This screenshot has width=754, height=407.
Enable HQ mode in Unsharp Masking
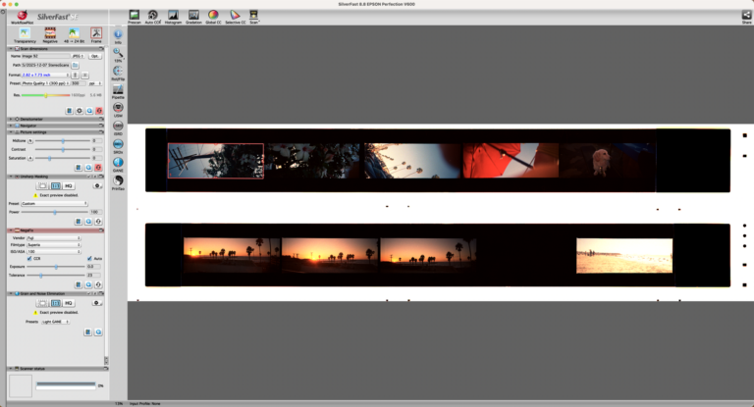(70, 185)
